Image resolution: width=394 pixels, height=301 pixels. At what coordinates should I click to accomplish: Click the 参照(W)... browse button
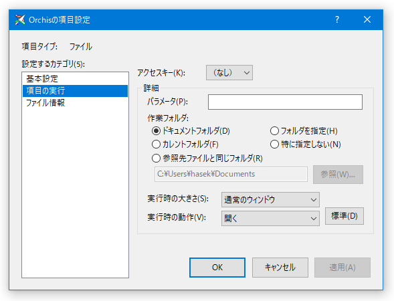point(338,175)
